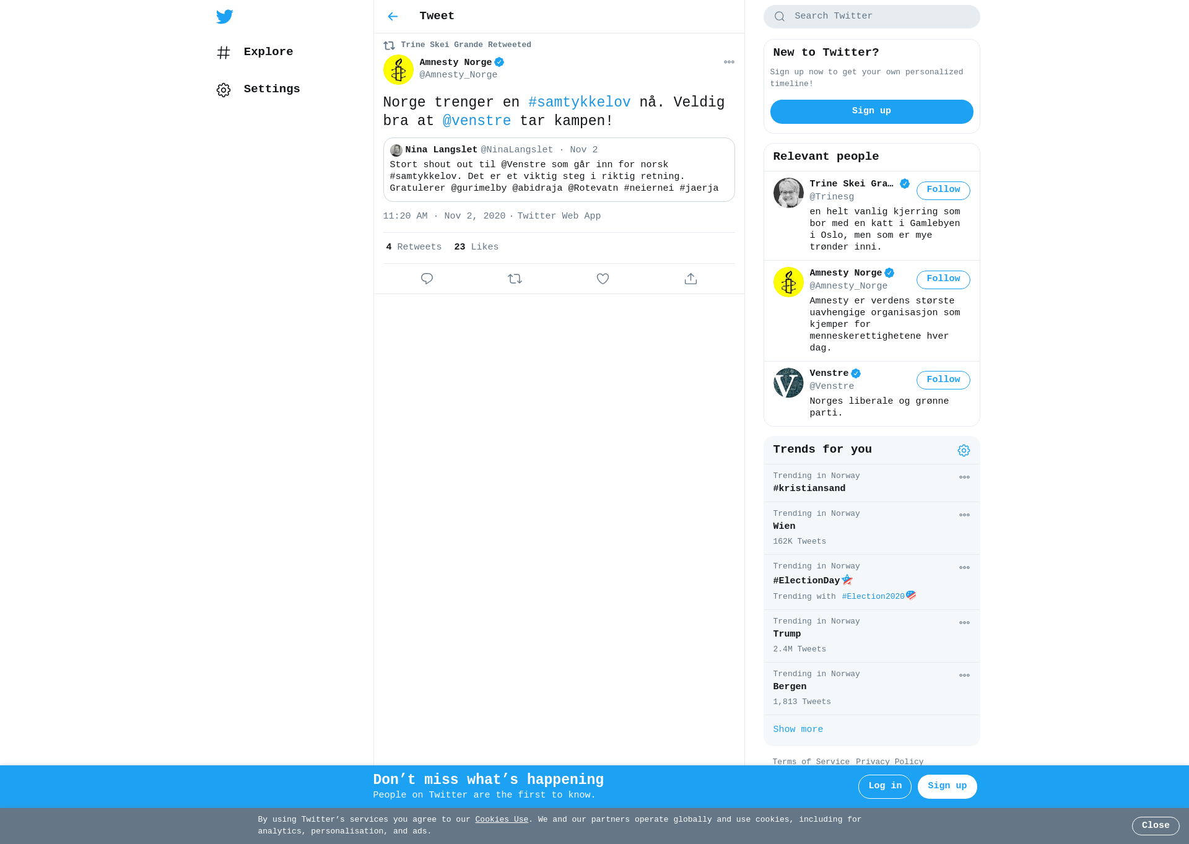The width and height of the screenshot is (1189, 844).
Task: Open more options for the tweet
Action: pyautogui.click(x=729, y=62)
